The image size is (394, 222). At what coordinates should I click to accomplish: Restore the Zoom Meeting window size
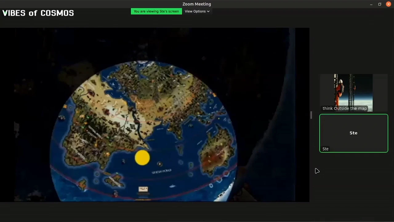(x=380, y=4)
